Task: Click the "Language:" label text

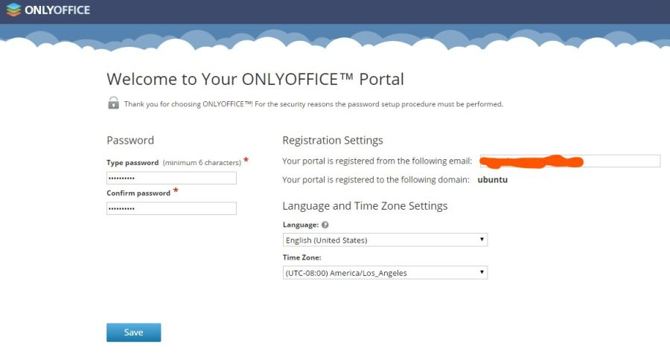Action: (x=301, y=225)
